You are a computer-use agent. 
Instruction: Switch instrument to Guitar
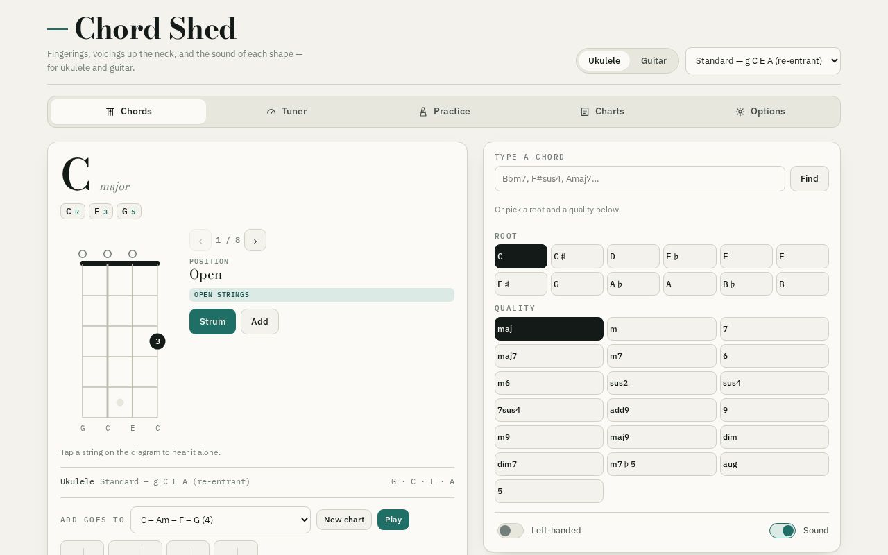[654, 61]
